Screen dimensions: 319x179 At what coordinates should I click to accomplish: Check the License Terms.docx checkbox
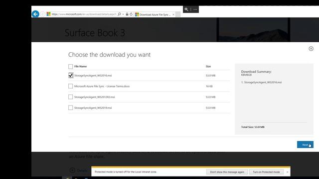point(71,86)
